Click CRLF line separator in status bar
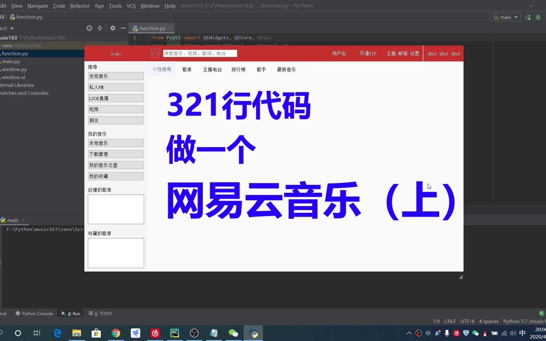The height and width of the screenshot is (341, 546). point(450,321)
